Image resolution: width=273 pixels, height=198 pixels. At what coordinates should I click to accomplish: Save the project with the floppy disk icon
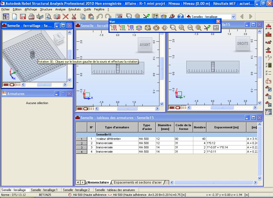tap(23, 17)
